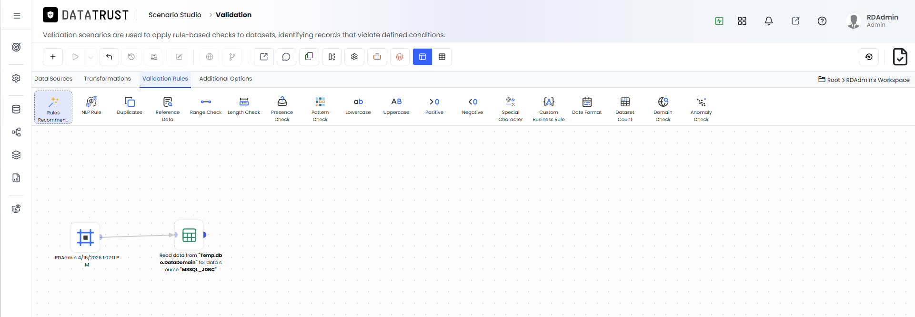This screenshot has width=915, height=317.
Task: Open the Rules Recommendation tool
Action: coord(53,108)
